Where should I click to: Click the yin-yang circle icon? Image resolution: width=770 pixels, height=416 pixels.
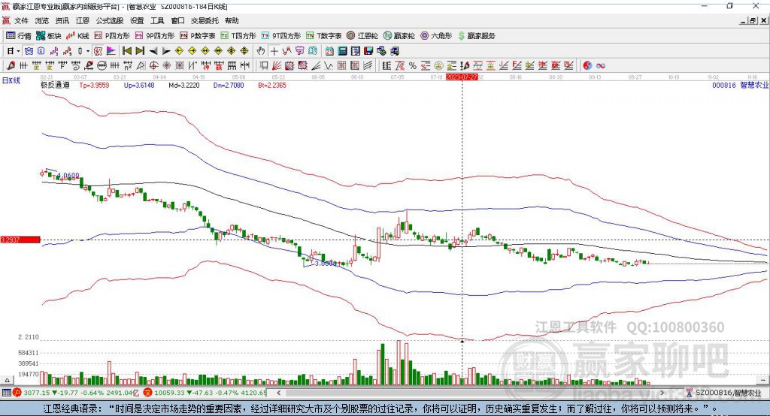click(x=587, y=66)
